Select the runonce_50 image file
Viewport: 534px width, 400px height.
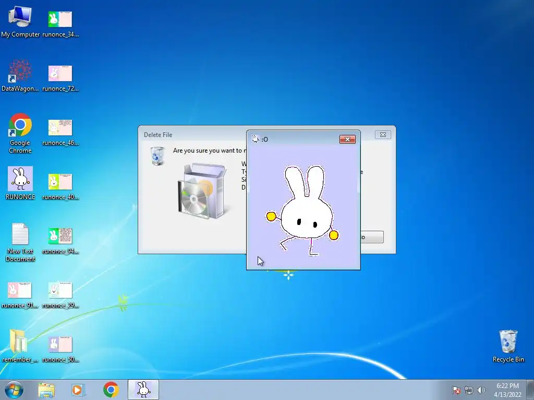pos(60,348)
